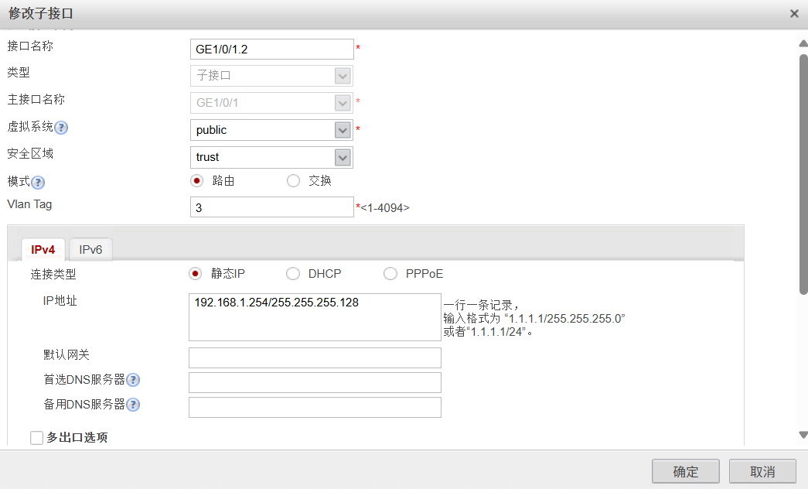808x489 pixels.
Task: Click the Vlan Tag input field
Action: point(271,207)
